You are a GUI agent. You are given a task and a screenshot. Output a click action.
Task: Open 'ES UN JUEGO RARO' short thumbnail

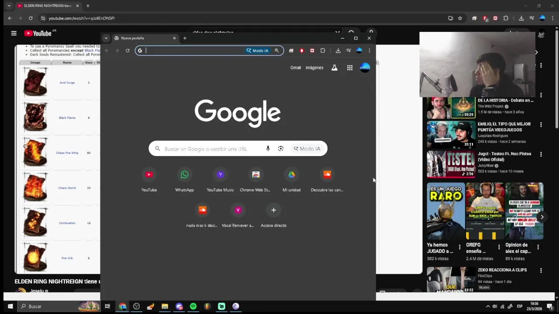(446, 211)
